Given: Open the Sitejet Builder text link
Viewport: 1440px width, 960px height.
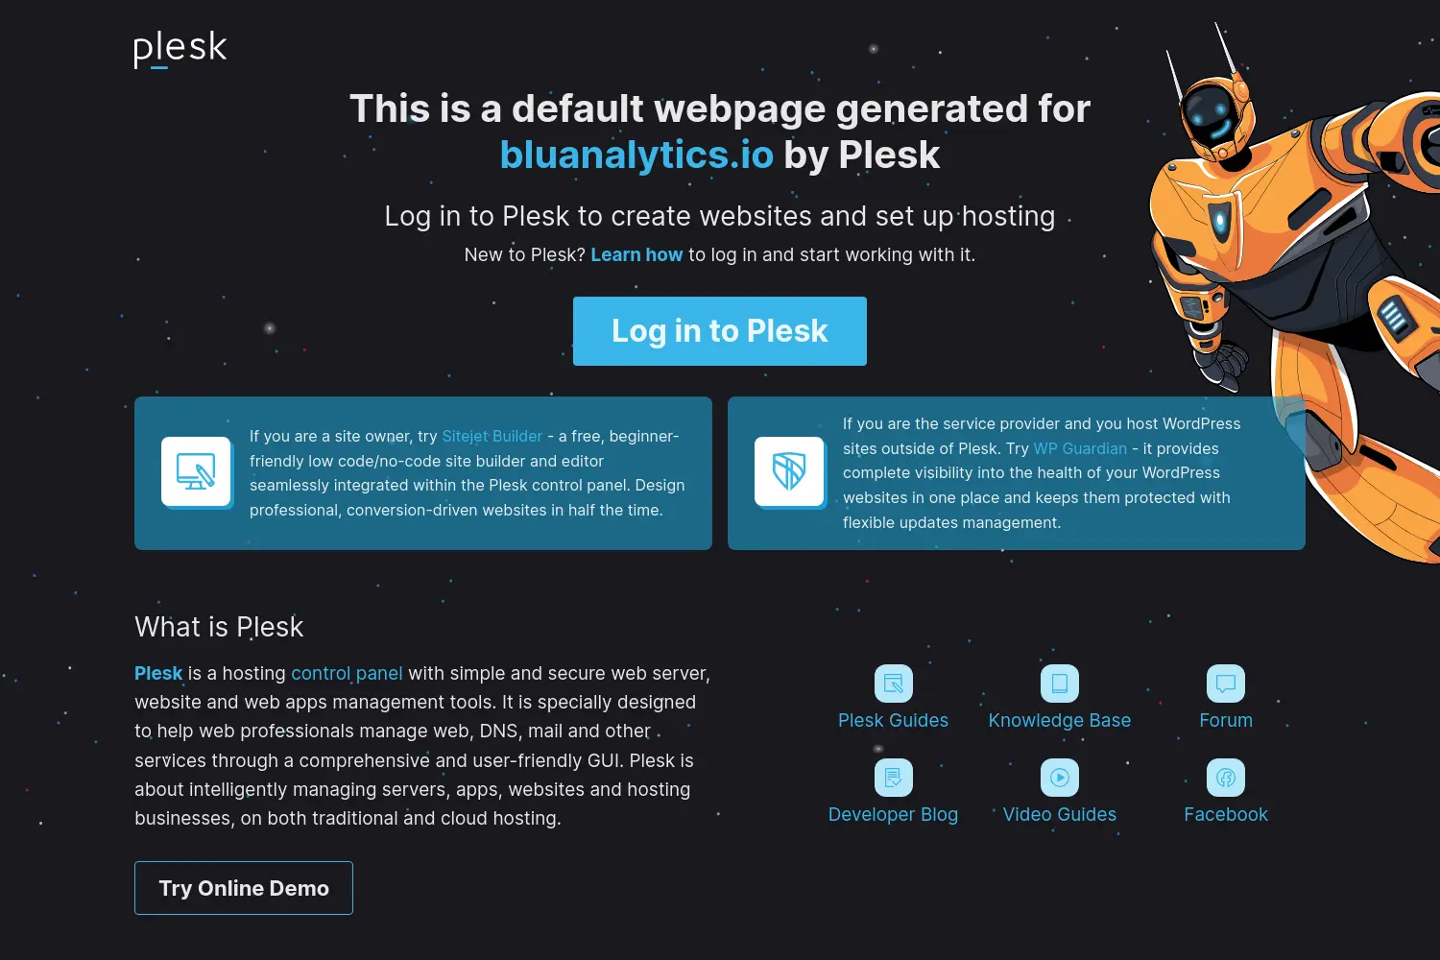Looking at the screenshot, I should (x=492, y=436).
